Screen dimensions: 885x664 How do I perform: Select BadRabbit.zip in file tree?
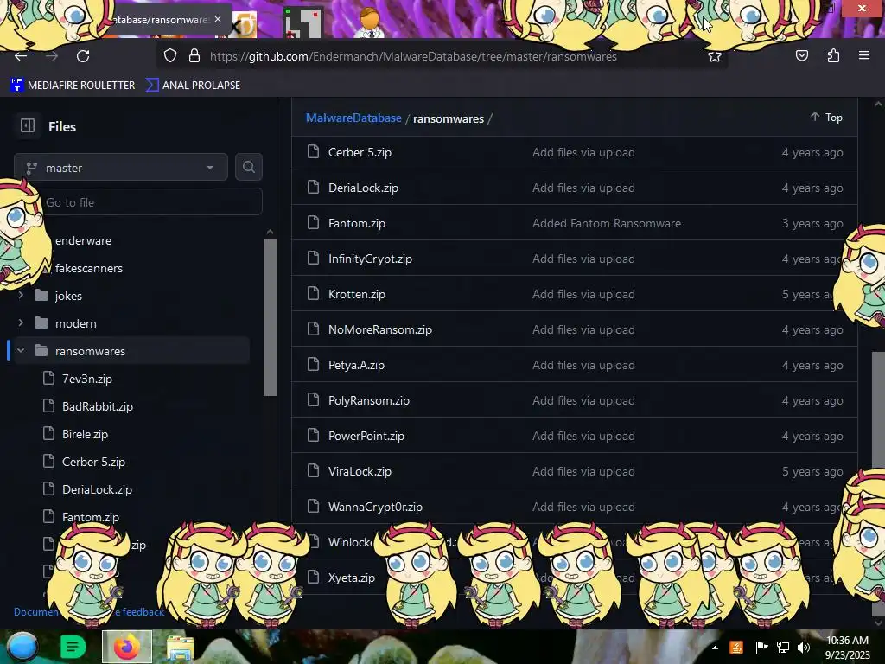tap(98, 406)
